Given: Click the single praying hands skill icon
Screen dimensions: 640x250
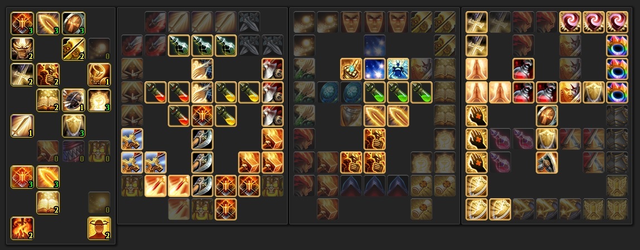Looking at the screenshot, I should [477, 69].
